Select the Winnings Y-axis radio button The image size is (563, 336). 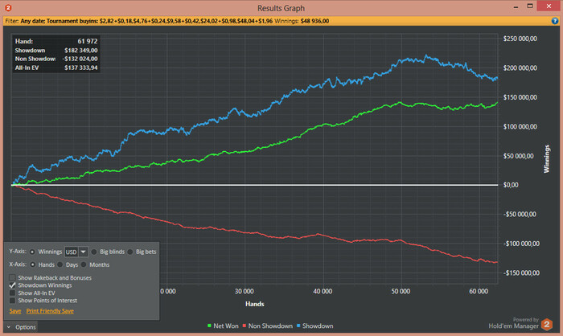[32, 252]
